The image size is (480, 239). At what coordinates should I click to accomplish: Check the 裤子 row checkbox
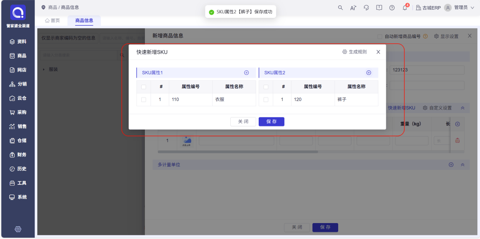[266, 100]
